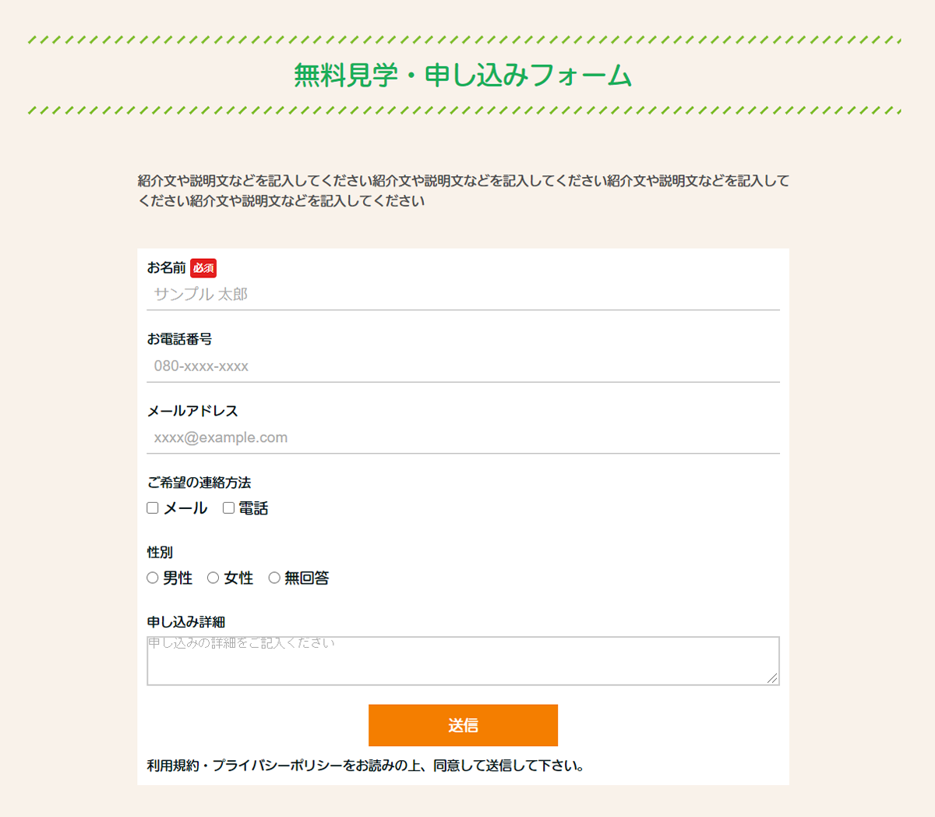Click the 無料見学・申し込みフォーム page heading
This screenshot has height=817, width=935.
pos(463,76)
